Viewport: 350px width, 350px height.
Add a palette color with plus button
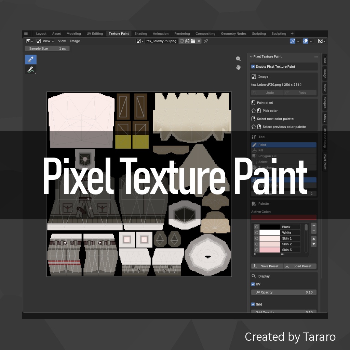tap(314, 226)
